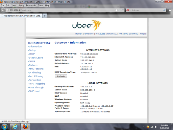Open the Help menu
The width and height of the screenshot is (173, 130).
[47, 5]
